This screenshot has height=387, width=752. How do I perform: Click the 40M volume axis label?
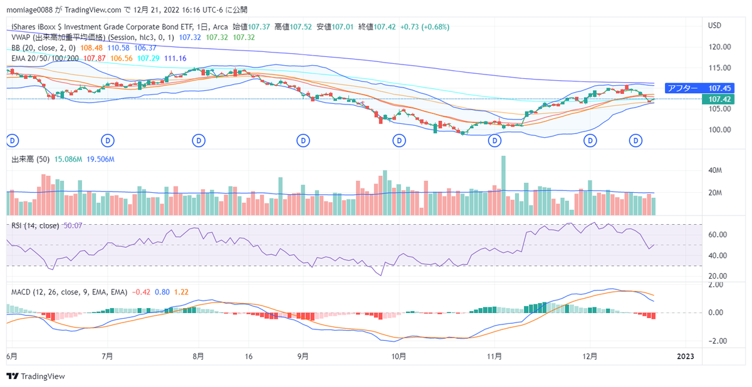(x=716, y=170)
